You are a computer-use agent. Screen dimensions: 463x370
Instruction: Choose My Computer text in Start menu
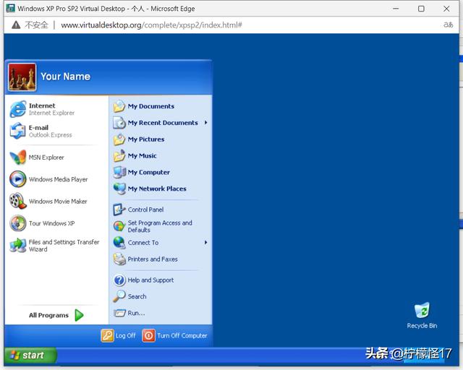(149, 172)
